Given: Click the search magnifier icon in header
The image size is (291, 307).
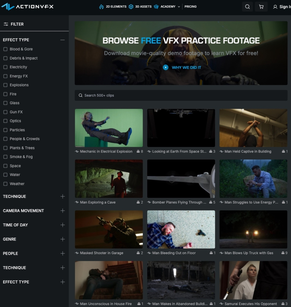Looking at the screenshot, I should tap(247, 7).
